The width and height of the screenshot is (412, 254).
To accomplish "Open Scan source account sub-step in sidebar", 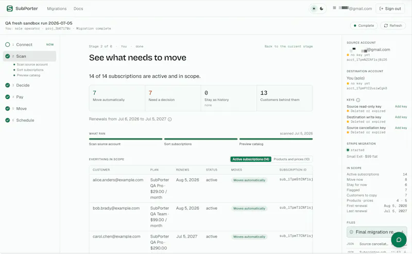I will [x=32, y=64].
